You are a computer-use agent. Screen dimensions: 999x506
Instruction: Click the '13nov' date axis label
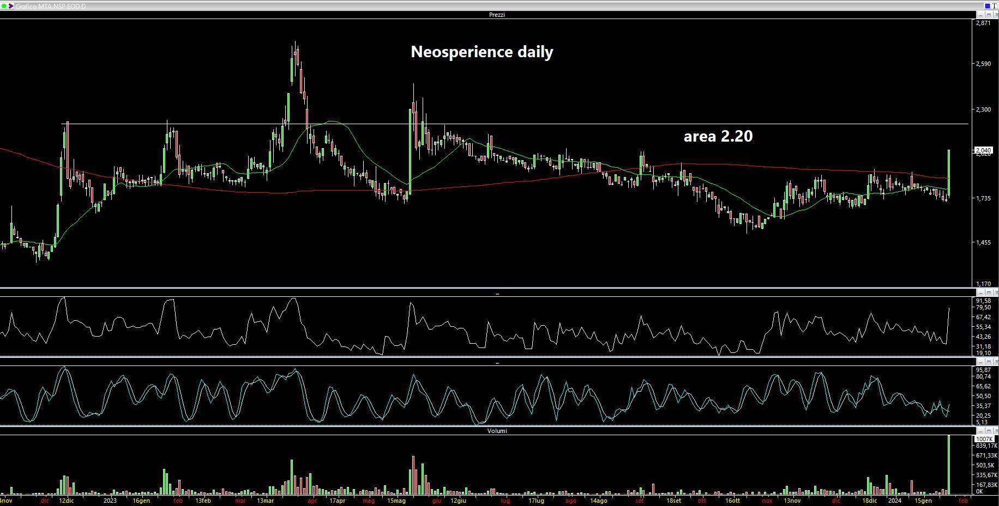[x=792, y=501]
